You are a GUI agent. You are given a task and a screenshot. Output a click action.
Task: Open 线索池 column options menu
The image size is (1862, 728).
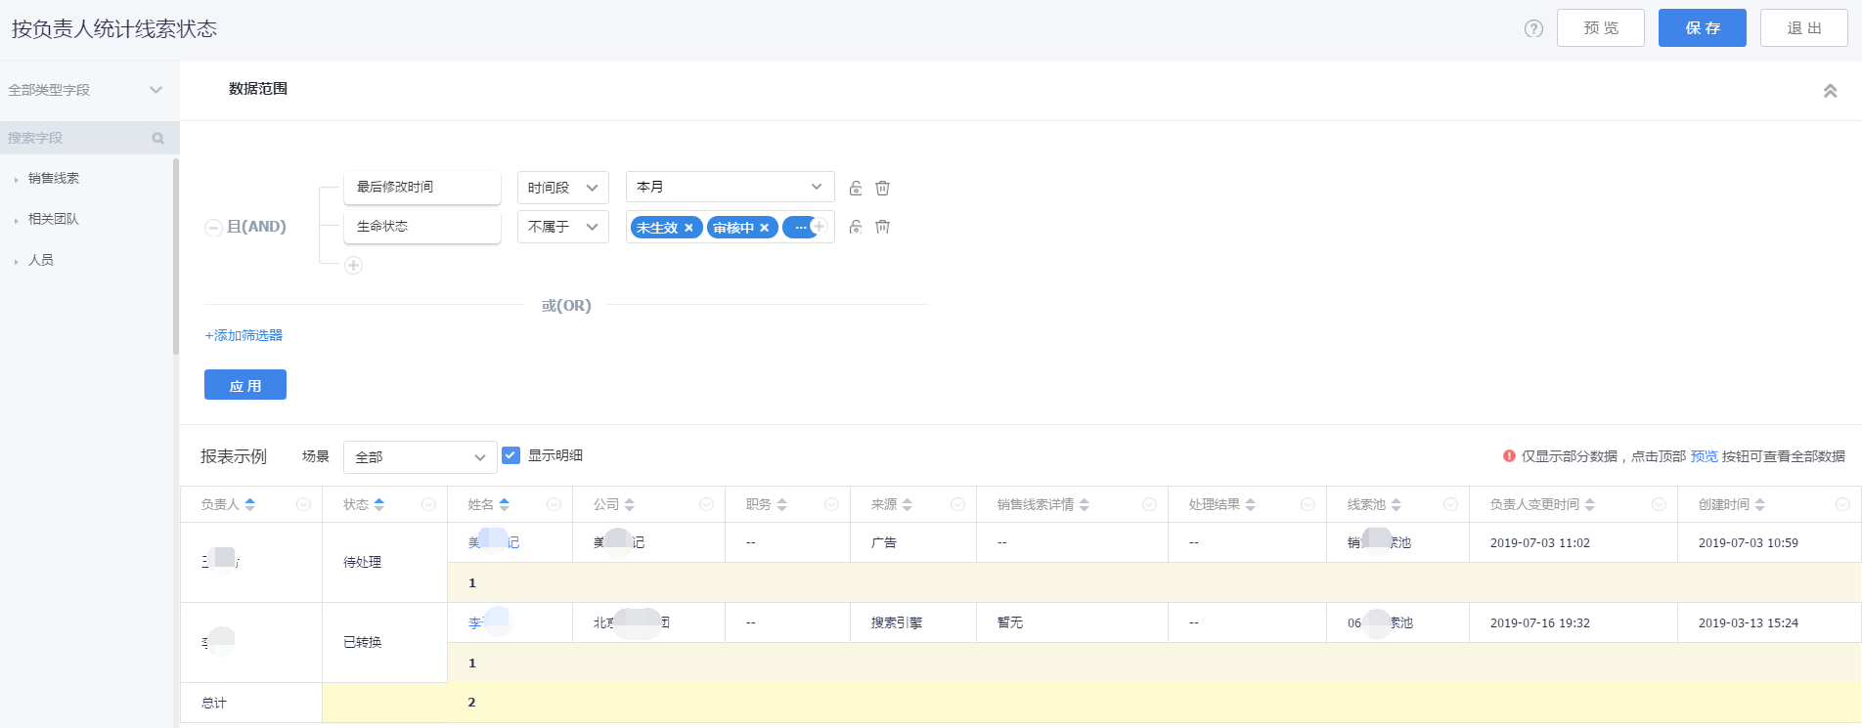coord(1451,504)
